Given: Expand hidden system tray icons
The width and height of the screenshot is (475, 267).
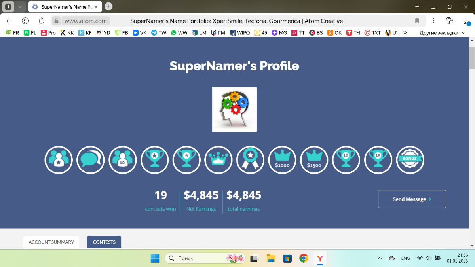Looking at the screenshot, I should click(x=379, y=258).
